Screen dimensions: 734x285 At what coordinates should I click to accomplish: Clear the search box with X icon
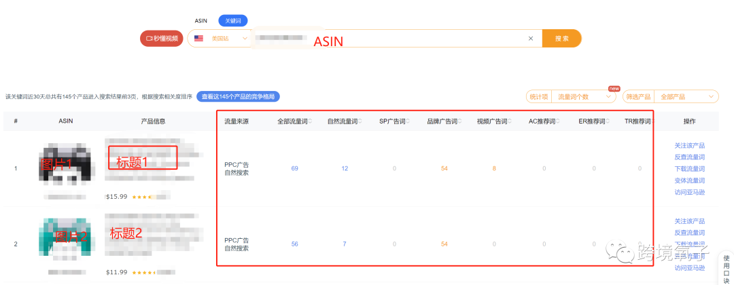click(530, 39)
